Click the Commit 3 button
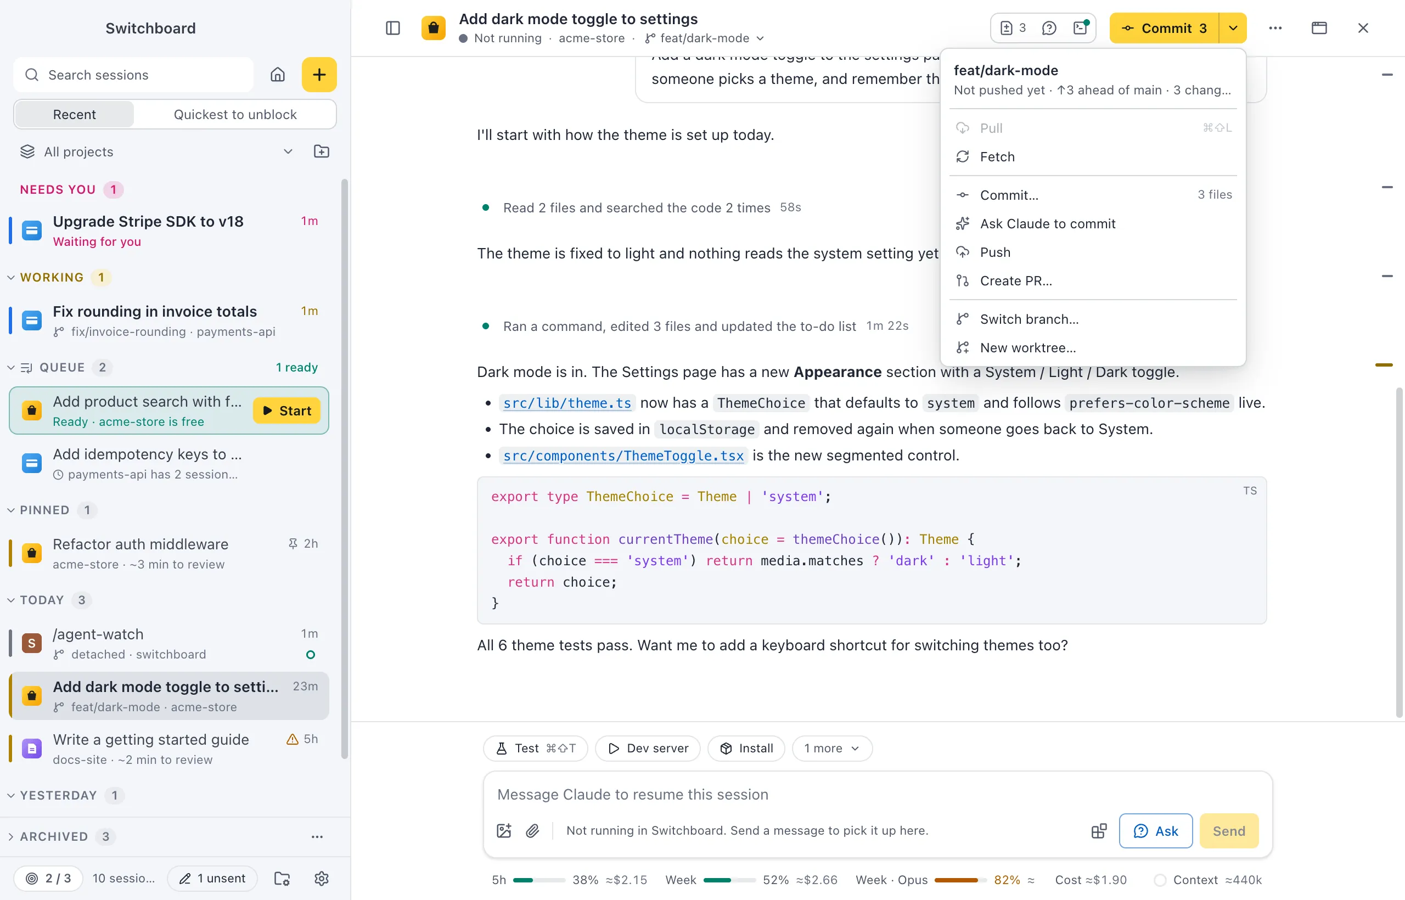 (1164, 28)
